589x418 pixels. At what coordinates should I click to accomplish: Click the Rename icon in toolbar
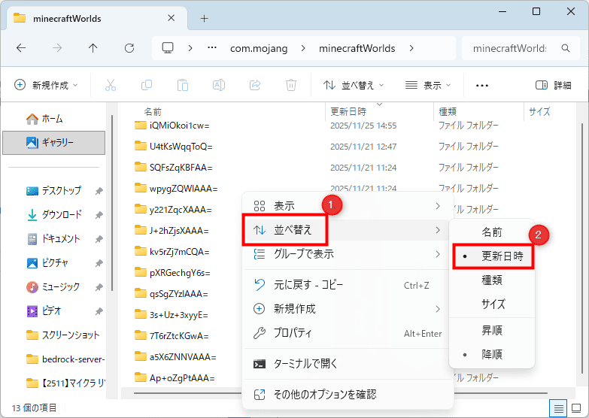click(219, 85)
